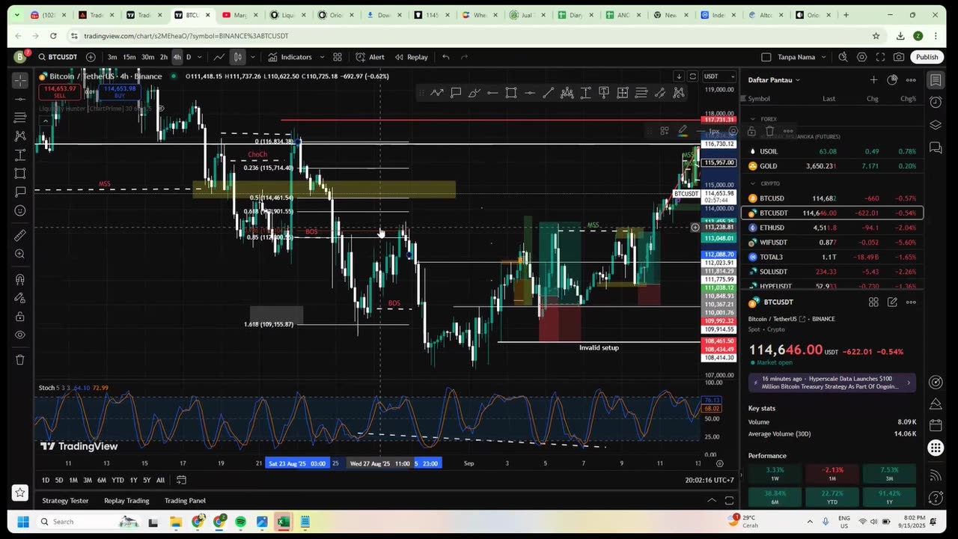The image size is (958, 539).
Task: Expand the chart type dropdown arrow
Action: click(x=252, y=57)
